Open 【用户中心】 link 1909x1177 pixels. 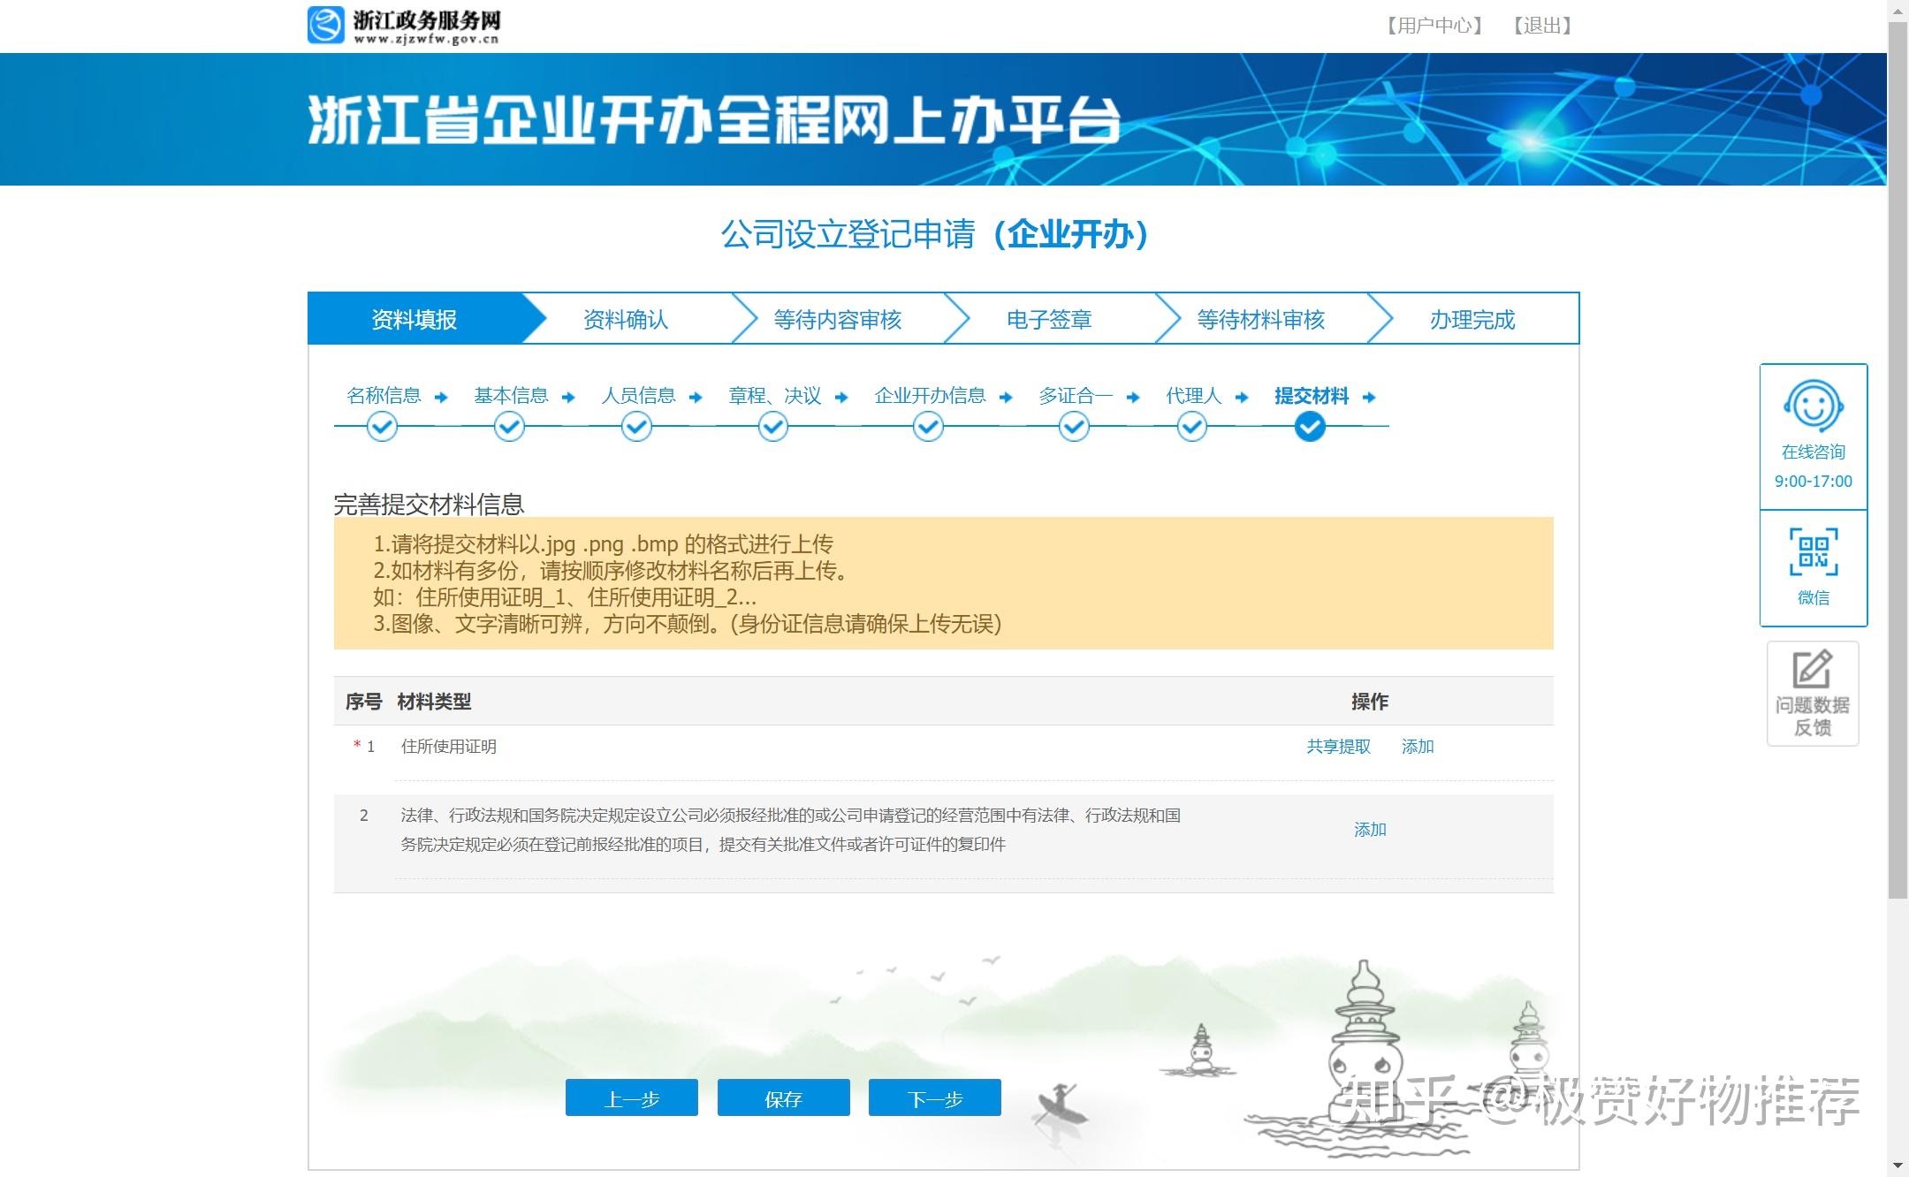tap(1434, 26)
